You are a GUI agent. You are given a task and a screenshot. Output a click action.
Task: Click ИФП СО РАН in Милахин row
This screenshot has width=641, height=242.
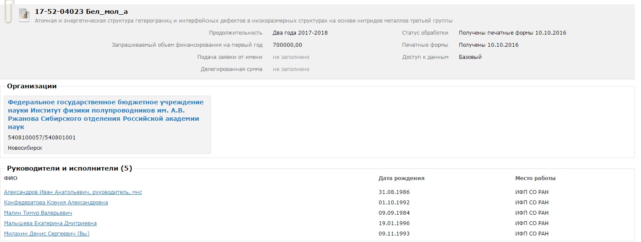[532, 234]
